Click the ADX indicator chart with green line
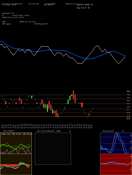The width and height of the screenshot is (132, 175). point(16,143)
